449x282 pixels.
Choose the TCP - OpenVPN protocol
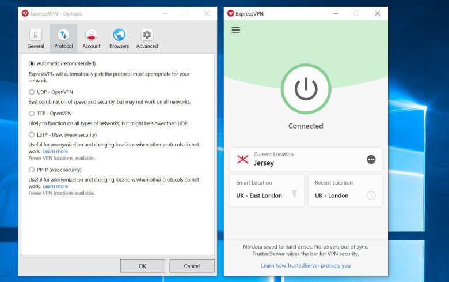(32, 114)
